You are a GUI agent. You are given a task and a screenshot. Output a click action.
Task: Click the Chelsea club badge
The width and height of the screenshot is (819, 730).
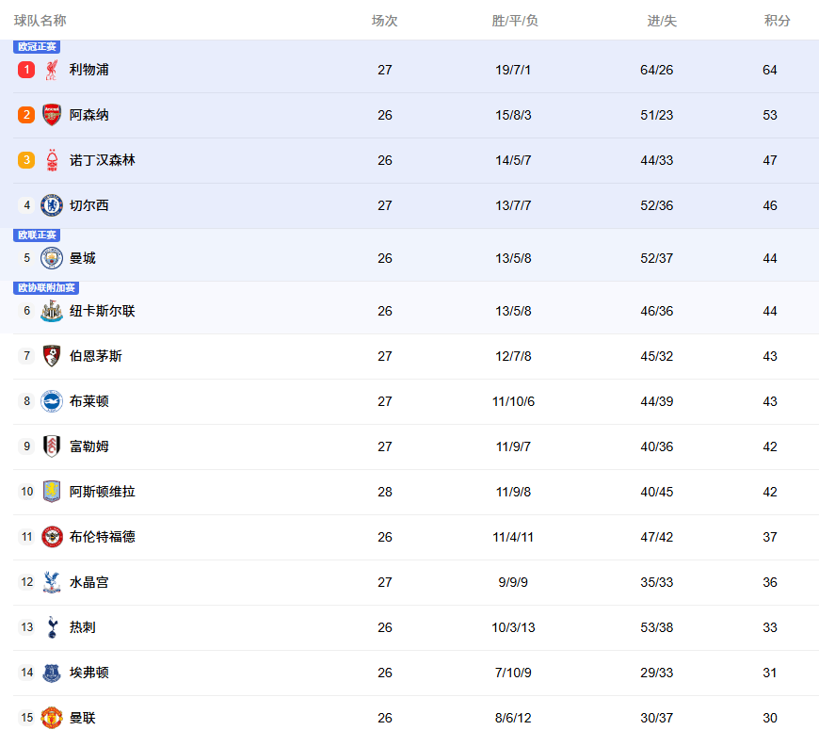point(52,205)
